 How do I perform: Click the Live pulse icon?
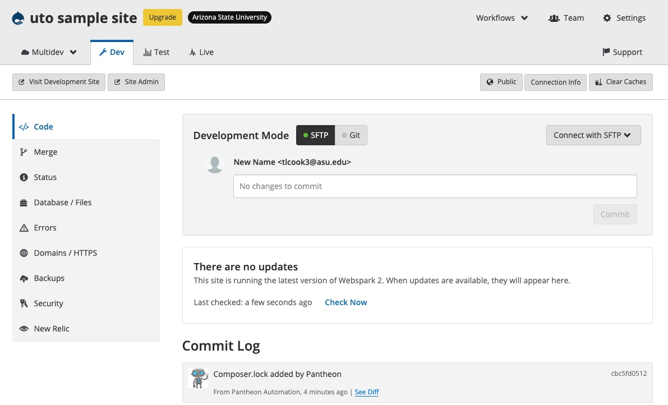(x=192, y=52)
